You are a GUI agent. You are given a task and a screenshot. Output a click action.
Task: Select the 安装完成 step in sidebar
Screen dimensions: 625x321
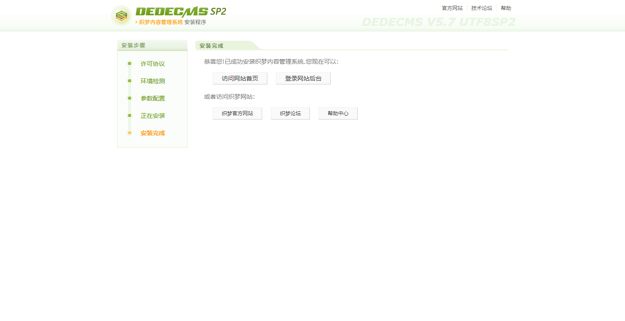(x=153, y=133)
